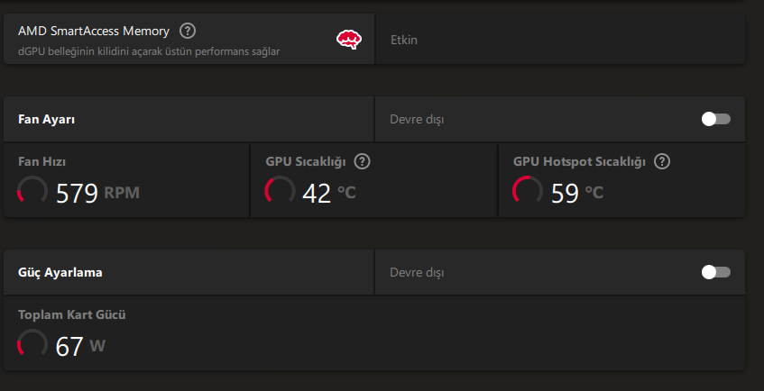The width and height of the screenshot is (764, 391).
Task: Click the Güç Ayarlama heading
Action: (x=60, y=272)
